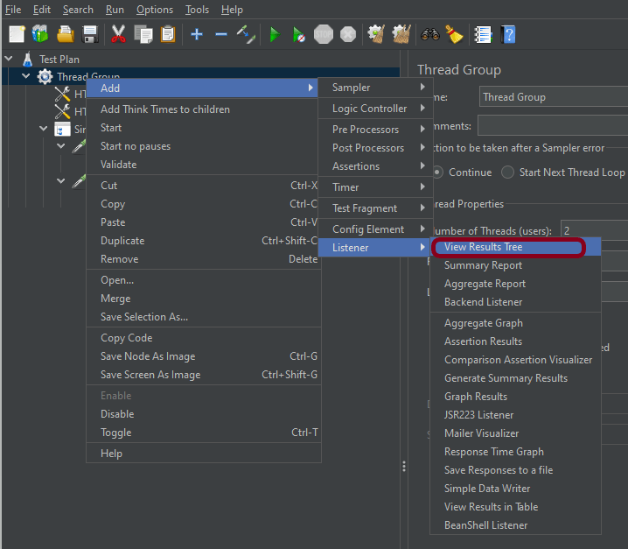Choose View Results Tree listener
628x549 pixels.
(483, 247)
